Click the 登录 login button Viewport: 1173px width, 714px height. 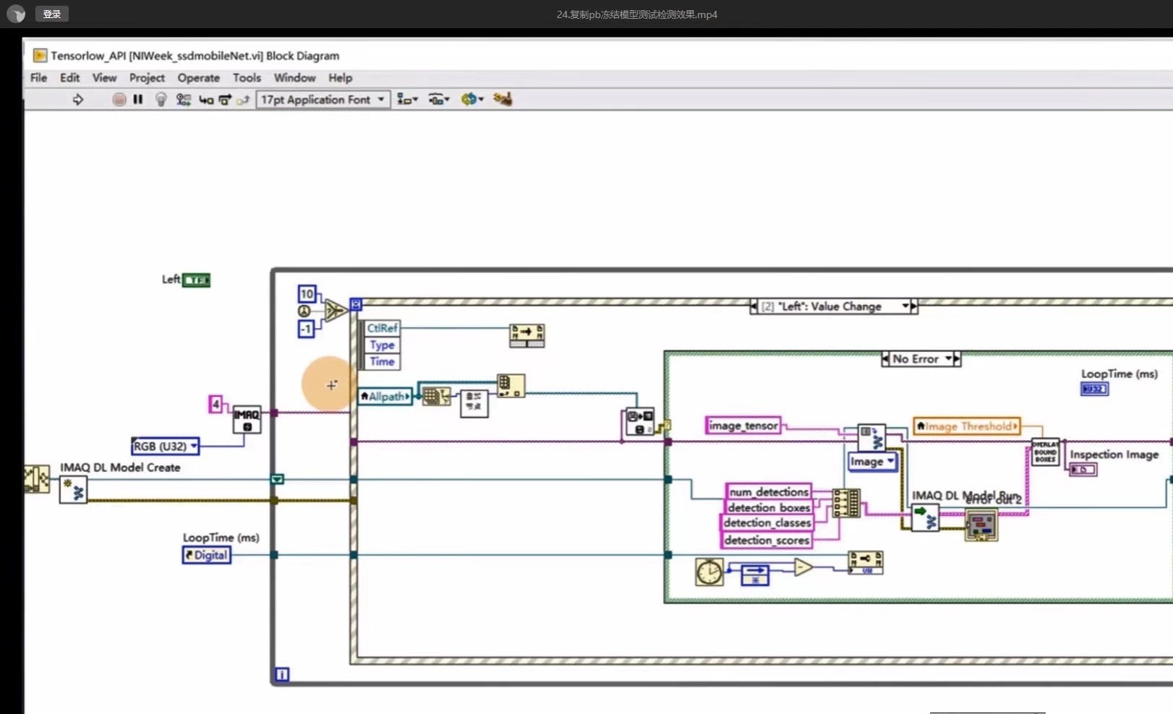click(x=51, y=13)
